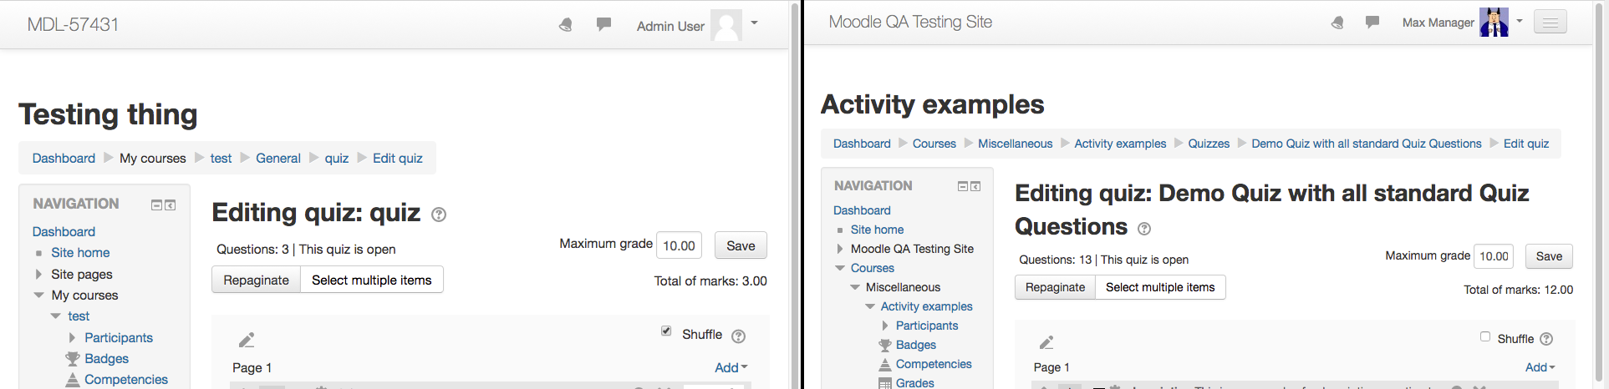Click Max Manager avatar picture

1494,23
